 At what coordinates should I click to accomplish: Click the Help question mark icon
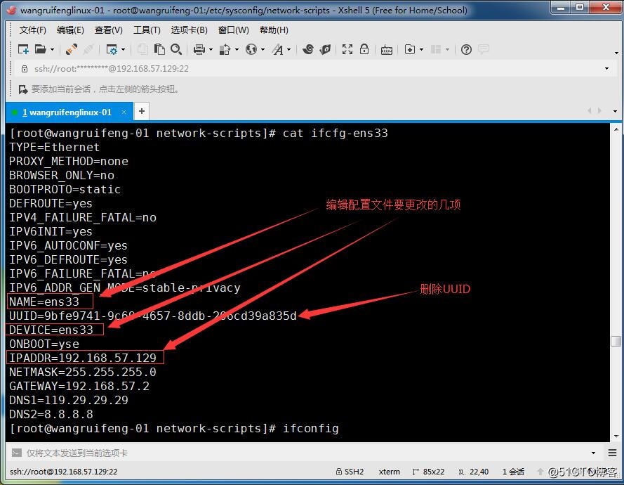pyautogui.click(x=466, y=49)
